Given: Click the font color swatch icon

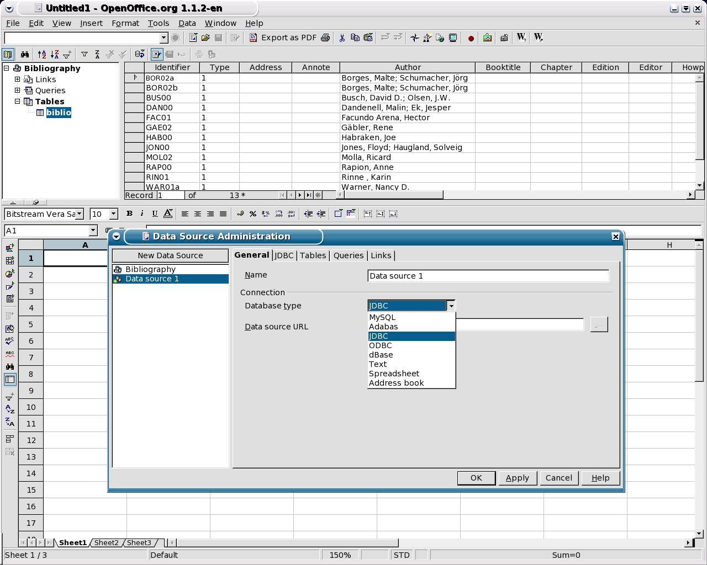Looking at the screenshot, I should coord(168,214).
